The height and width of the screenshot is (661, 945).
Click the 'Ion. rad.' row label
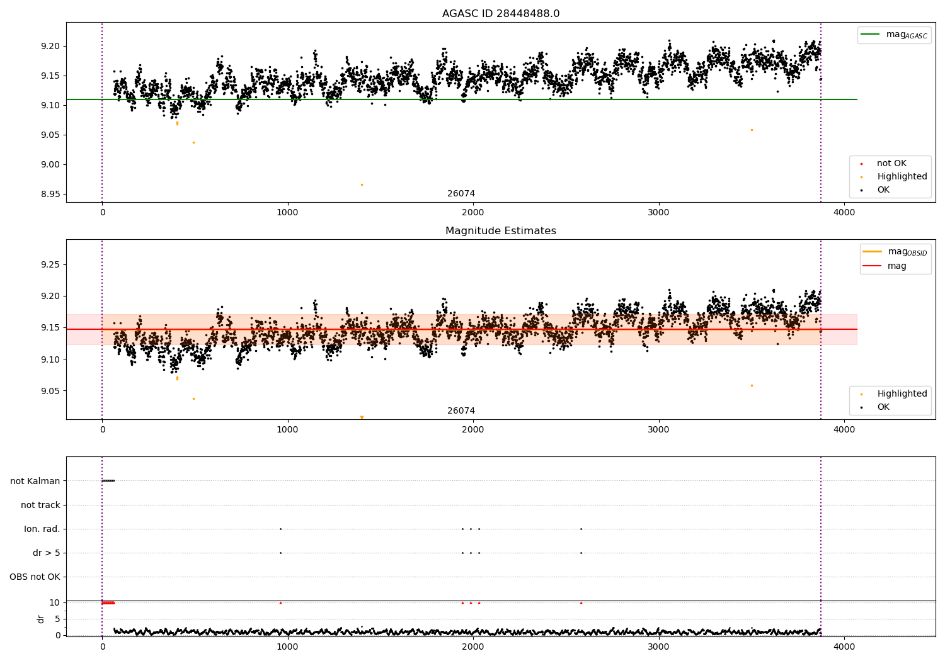click(x=42, y=529)
